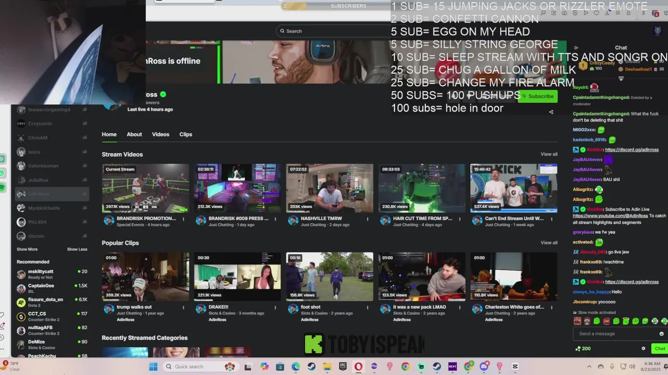Screen dimensions: 668x375
Task: Click Show Less in sidebar
Action: pos(77,249)
